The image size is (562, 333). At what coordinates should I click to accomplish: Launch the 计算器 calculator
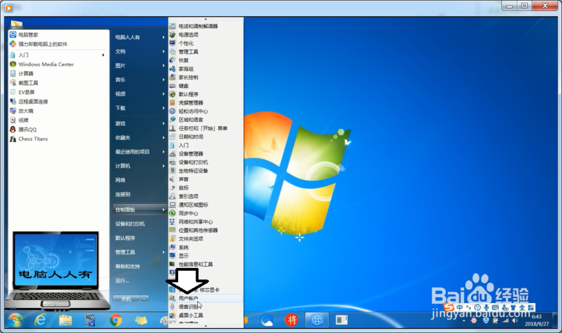tap(21, 74)
